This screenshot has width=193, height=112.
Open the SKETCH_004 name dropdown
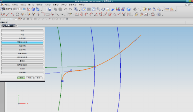(x=24, y=9)
